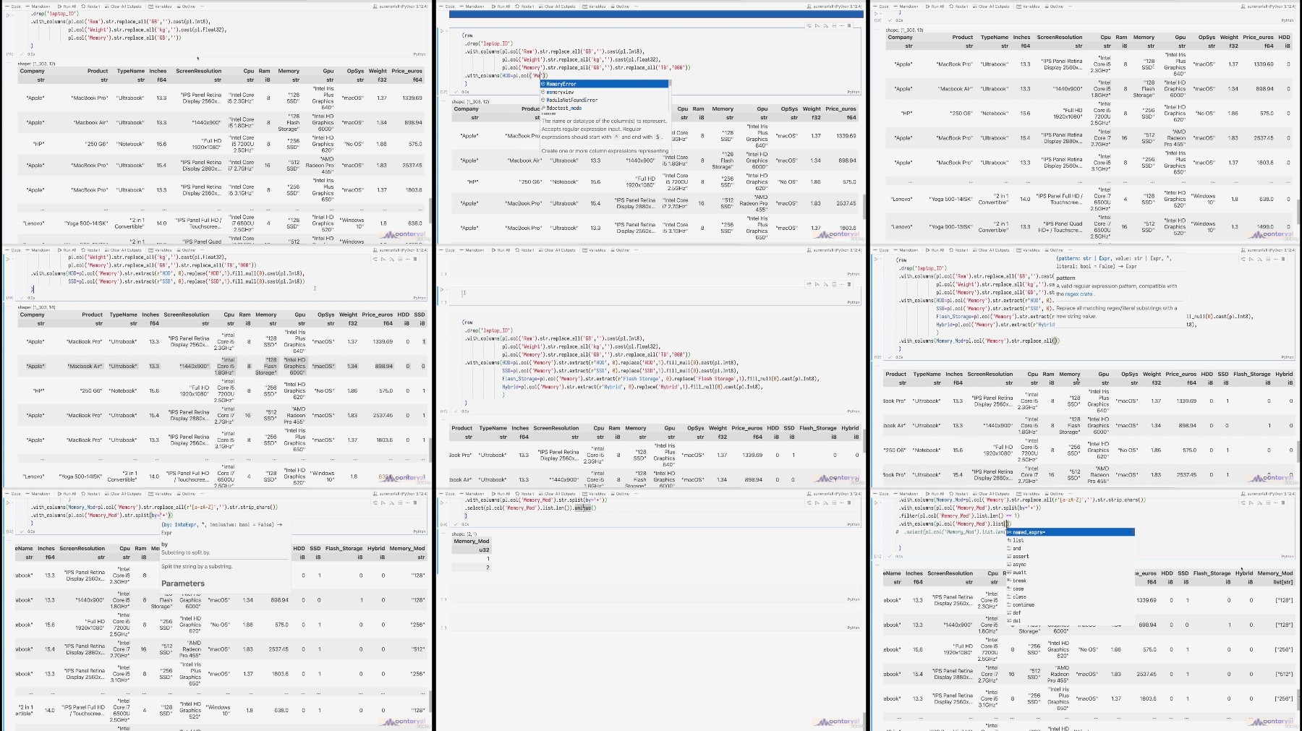Click the highlighted 'unique' word in the code
The width and height of the screenshot is (1302, 731).
(x=582, y=508)
